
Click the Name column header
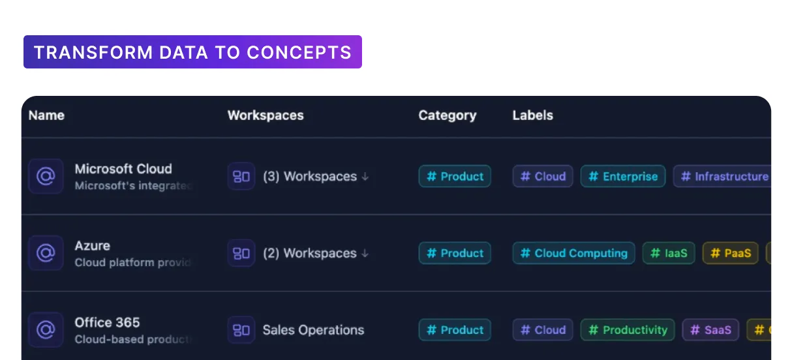coord(46,115)
